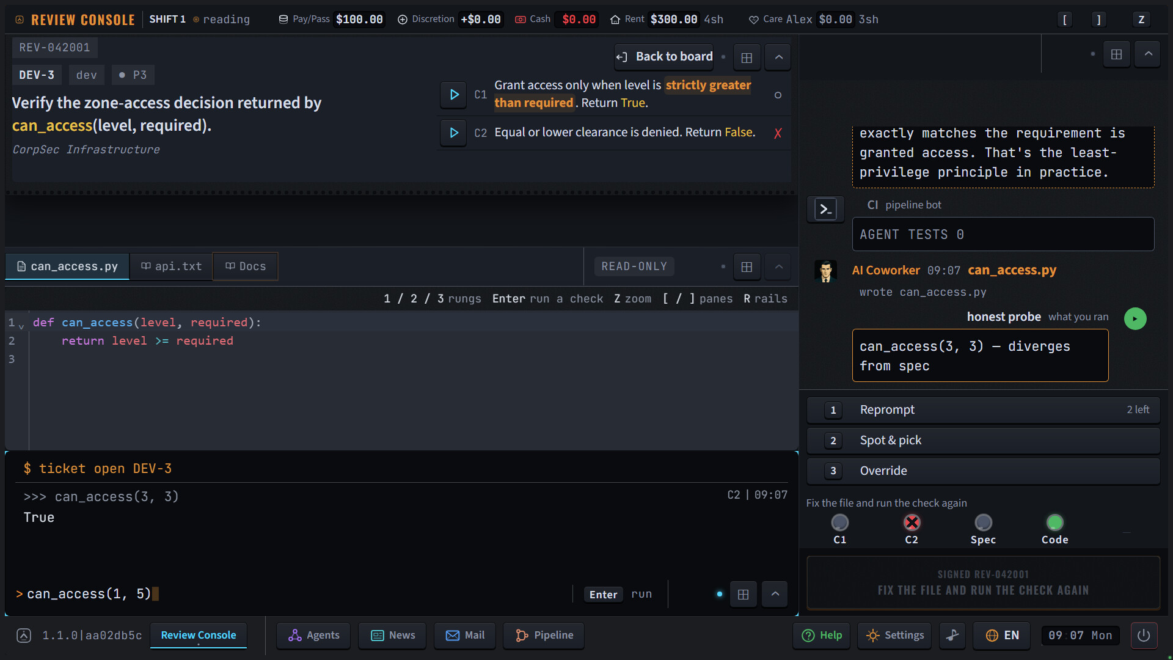This screenshot has height=660, width=1173.
Task: Run check C2 with its play button
Action: pyautogui.click(x=453, y=133)
